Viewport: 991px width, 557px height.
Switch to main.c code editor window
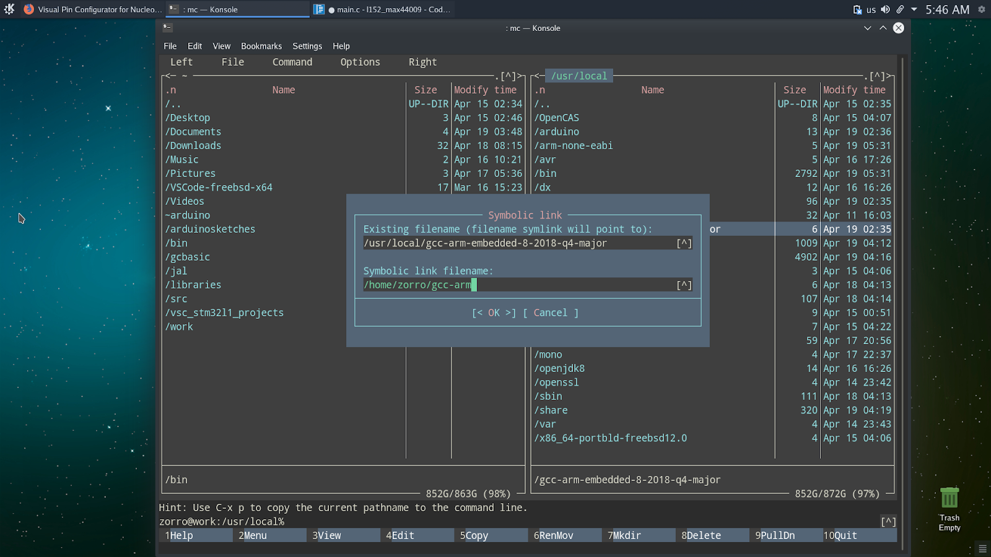(383, 9)
